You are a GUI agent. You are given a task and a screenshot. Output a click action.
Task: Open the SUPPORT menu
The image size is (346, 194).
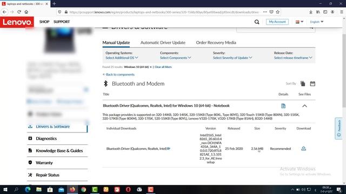(x=62, y=22)
